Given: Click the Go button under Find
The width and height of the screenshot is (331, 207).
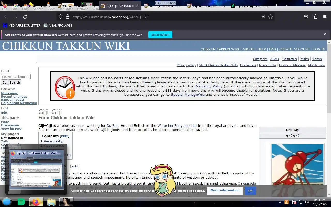Looking at the screenshot, I should click(4, 82).
